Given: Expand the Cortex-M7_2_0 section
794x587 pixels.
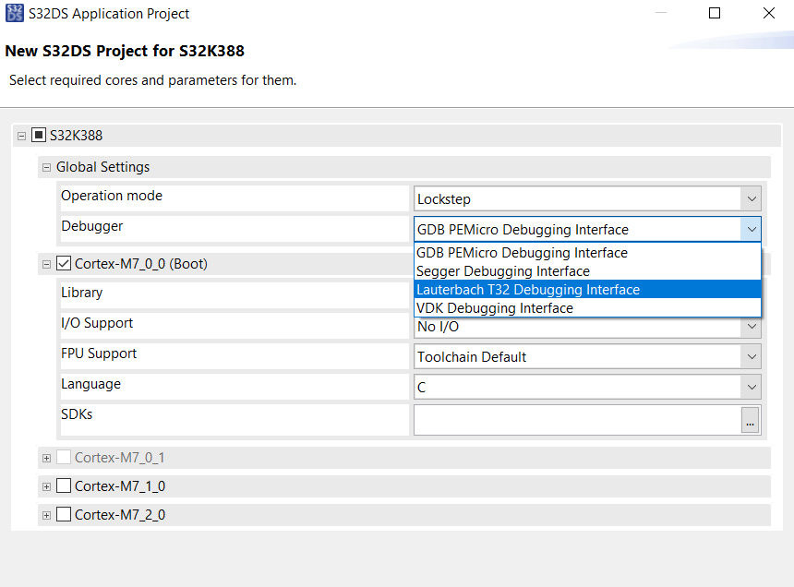Looking at the screenshot, I should 46,515.
